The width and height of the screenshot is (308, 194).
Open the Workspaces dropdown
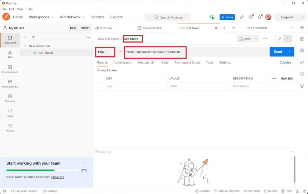41,17
